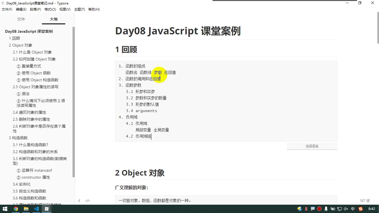Go to outline item 2.2 如何创建 Object 对象
This screenshot has height=213, width=379.
coord(34,59)
